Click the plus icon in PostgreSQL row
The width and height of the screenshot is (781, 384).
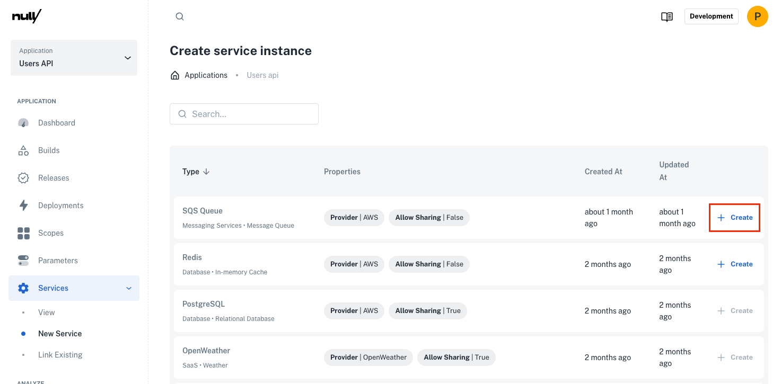coord(721,311)
